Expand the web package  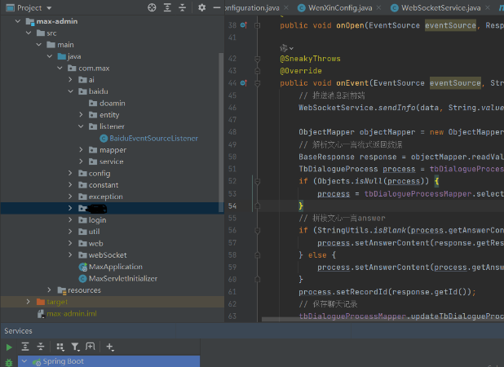point(70,243)
